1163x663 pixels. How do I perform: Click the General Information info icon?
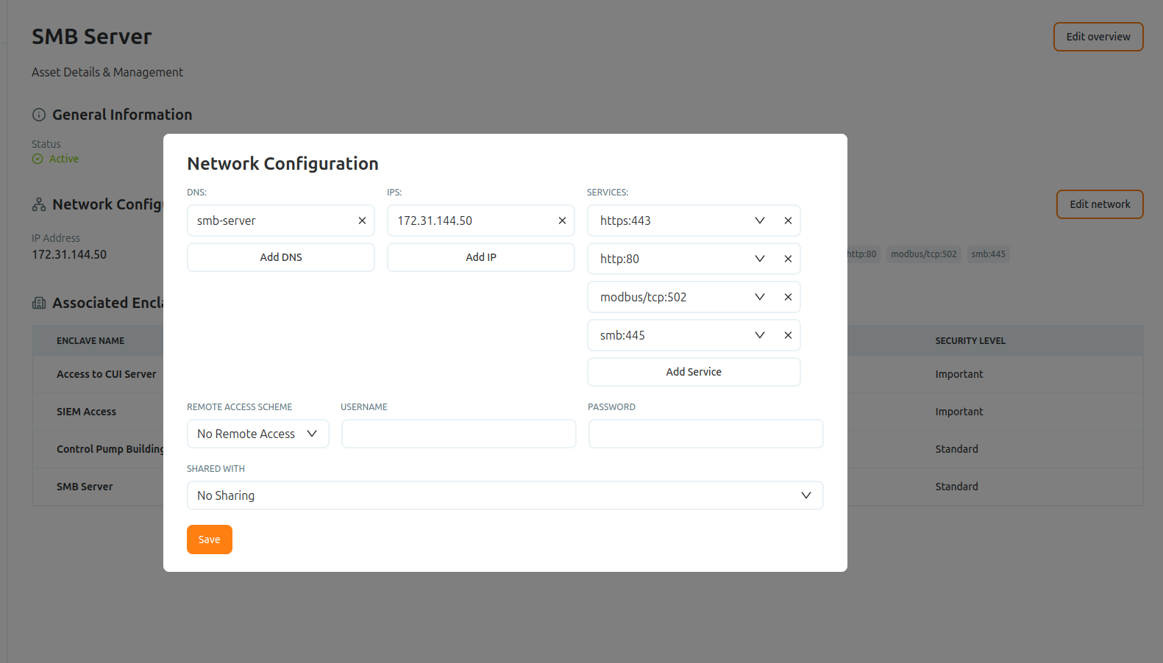[x=39, y=115]
